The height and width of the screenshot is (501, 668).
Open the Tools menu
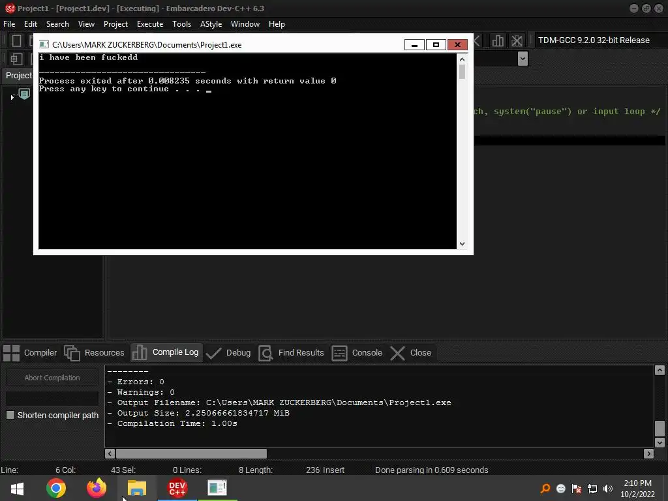point(181,24)
